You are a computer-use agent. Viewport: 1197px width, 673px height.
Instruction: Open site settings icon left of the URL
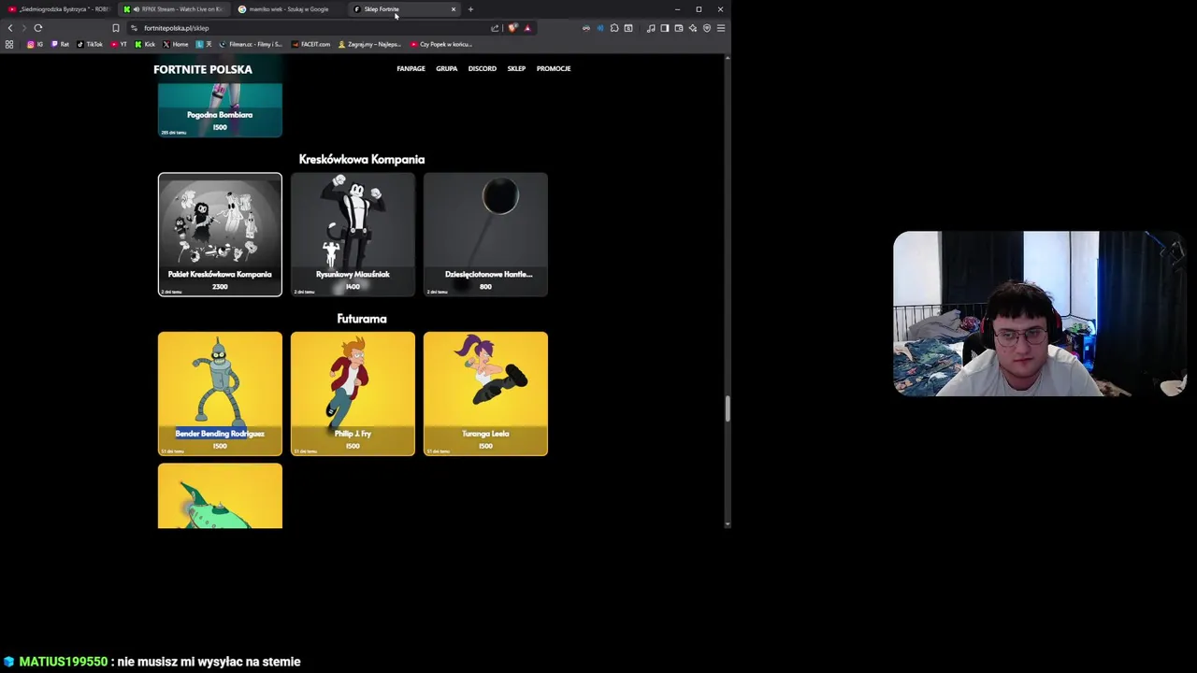pyautogui.click(x=134, y=28)
